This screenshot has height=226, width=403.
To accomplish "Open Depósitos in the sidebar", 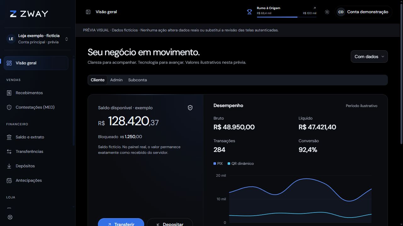I will [x=36, y=166].
